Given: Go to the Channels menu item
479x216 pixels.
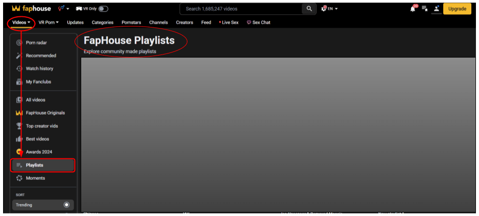Looking at the screenshot, I should [x=158, y=22].
